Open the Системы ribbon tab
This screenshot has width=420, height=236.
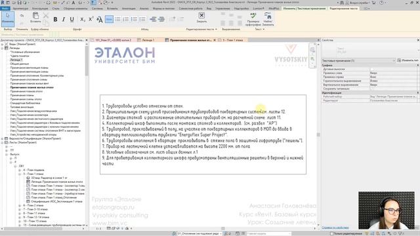tap(97, 9)
